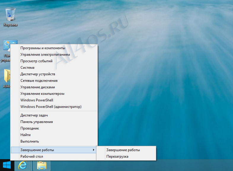Highlight the Завершение работы parent menu item
The image size is (233, 171).
point(53,150)
